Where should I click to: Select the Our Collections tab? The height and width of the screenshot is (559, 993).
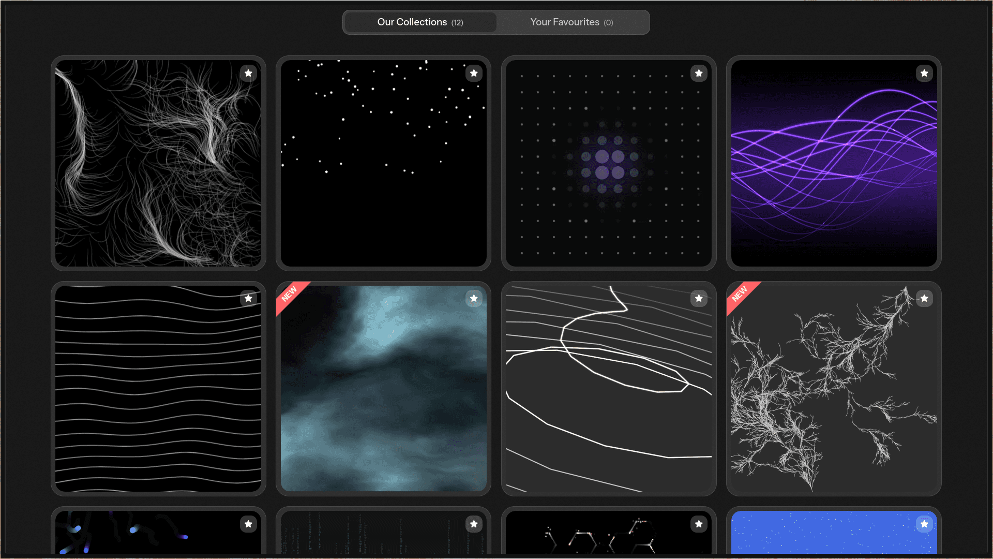pos(420,22)
